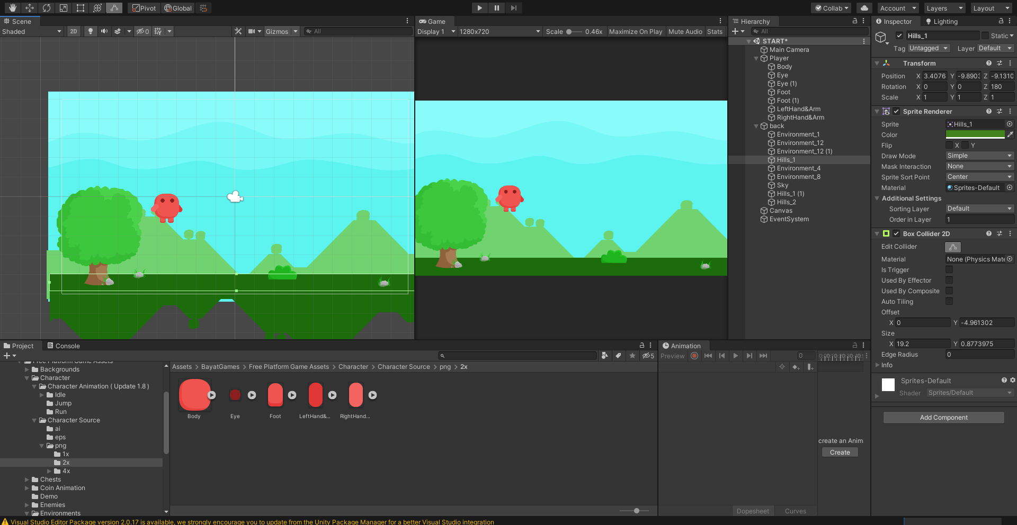Click the green Color swatch
The height and width of the screenshot is (525, 1017).
[975, 134]
